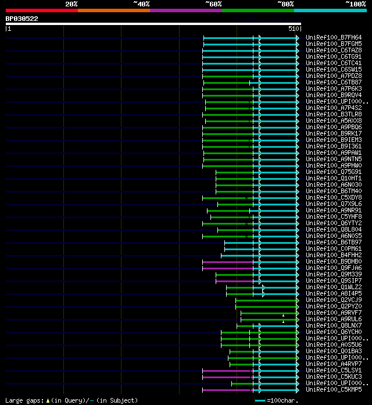
Task: Click the query end position 510 label
Action: (294, 29)
